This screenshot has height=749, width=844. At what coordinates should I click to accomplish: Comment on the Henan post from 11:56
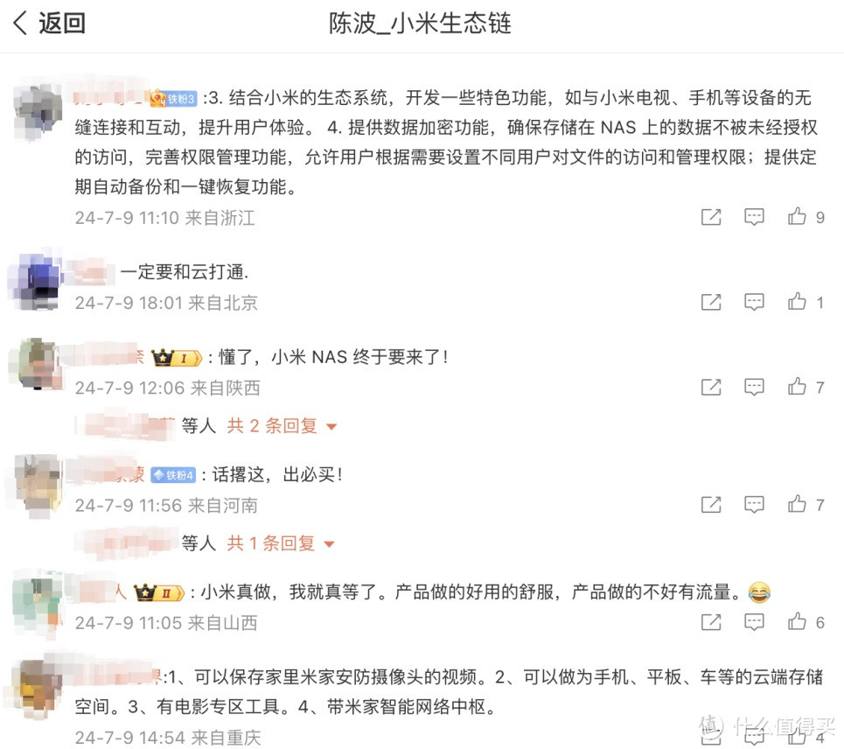754,505
